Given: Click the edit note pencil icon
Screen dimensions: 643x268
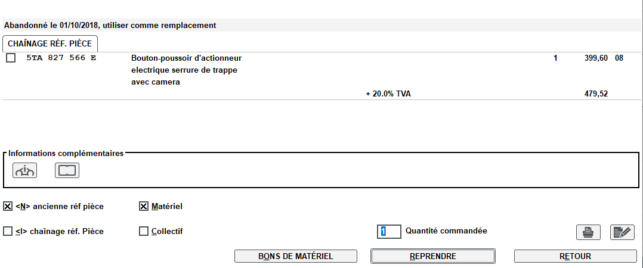Looking at the screenshot, I should [x=622, y=232].
